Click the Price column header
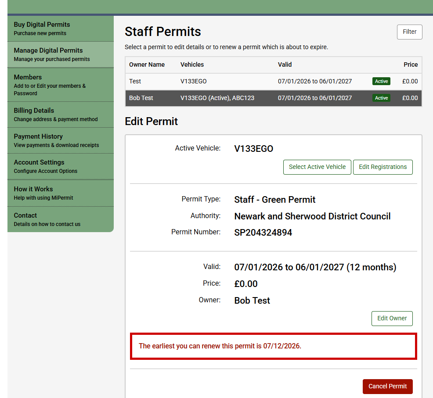Screen dimensions: 433x398 point(410,65)
